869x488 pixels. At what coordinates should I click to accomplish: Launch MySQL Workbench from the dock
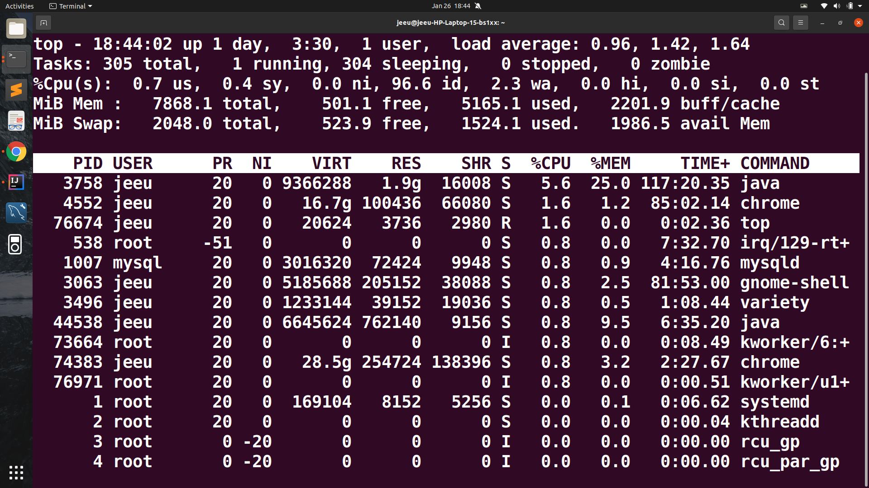pos(16,213)
